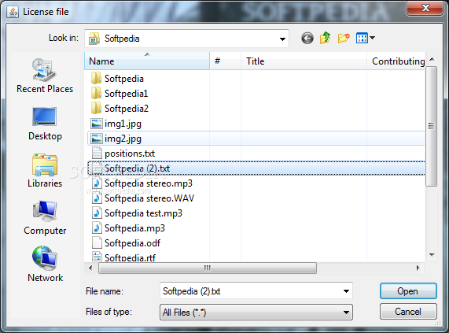Click the View Menu icon
The width and height of the screenshot is (449, 333).
[362, 38]
